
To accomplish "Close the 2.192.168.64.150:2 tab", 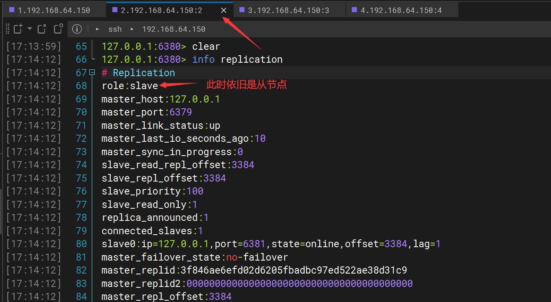I will (x=224, y=10).
